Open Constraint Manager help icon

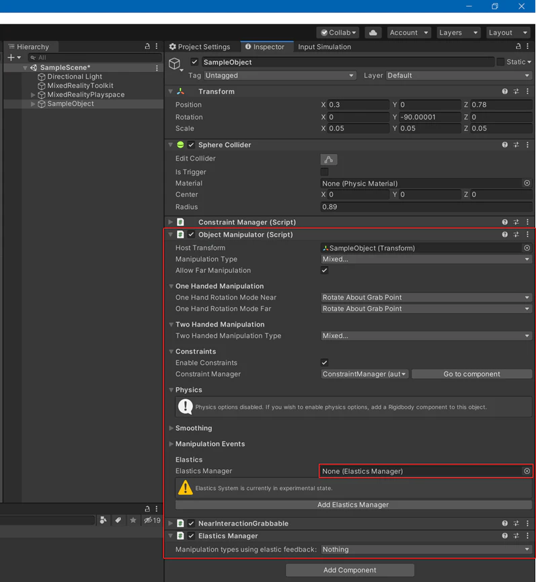pyautogui.click(x=504, y=222)
